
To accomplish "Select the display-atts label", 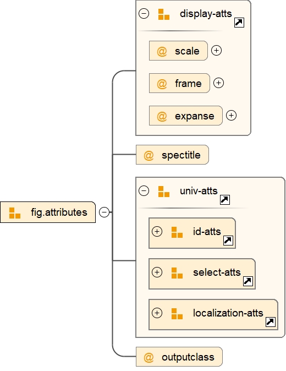I will pos(206,14).
